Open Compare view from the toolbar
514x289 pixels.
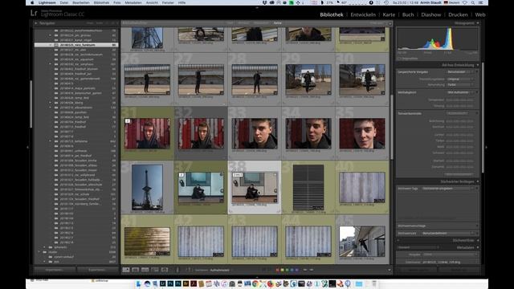click(x=145, y=270)
